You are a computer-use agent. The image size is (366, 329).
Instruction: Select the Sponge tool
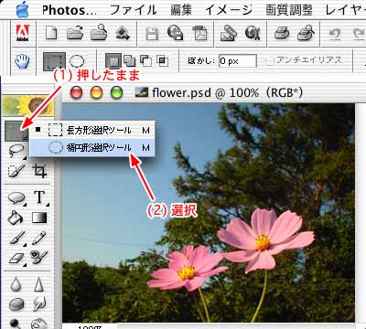pos(16,304)
